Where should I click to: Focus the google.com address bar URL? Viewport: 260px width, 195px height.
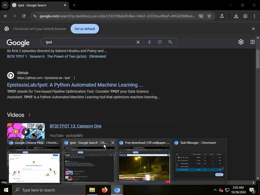click(x=117, y=16)
